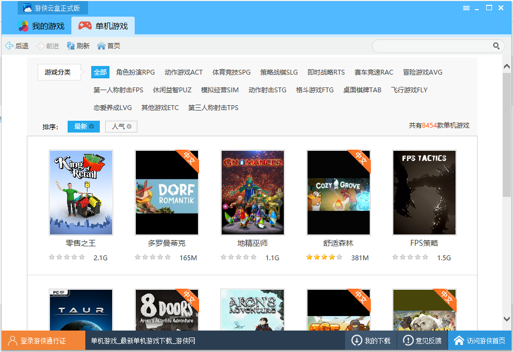Screen dimensions: 513x352
Task: Filter by 其他游戏ETC
Action: click(160, 108)
